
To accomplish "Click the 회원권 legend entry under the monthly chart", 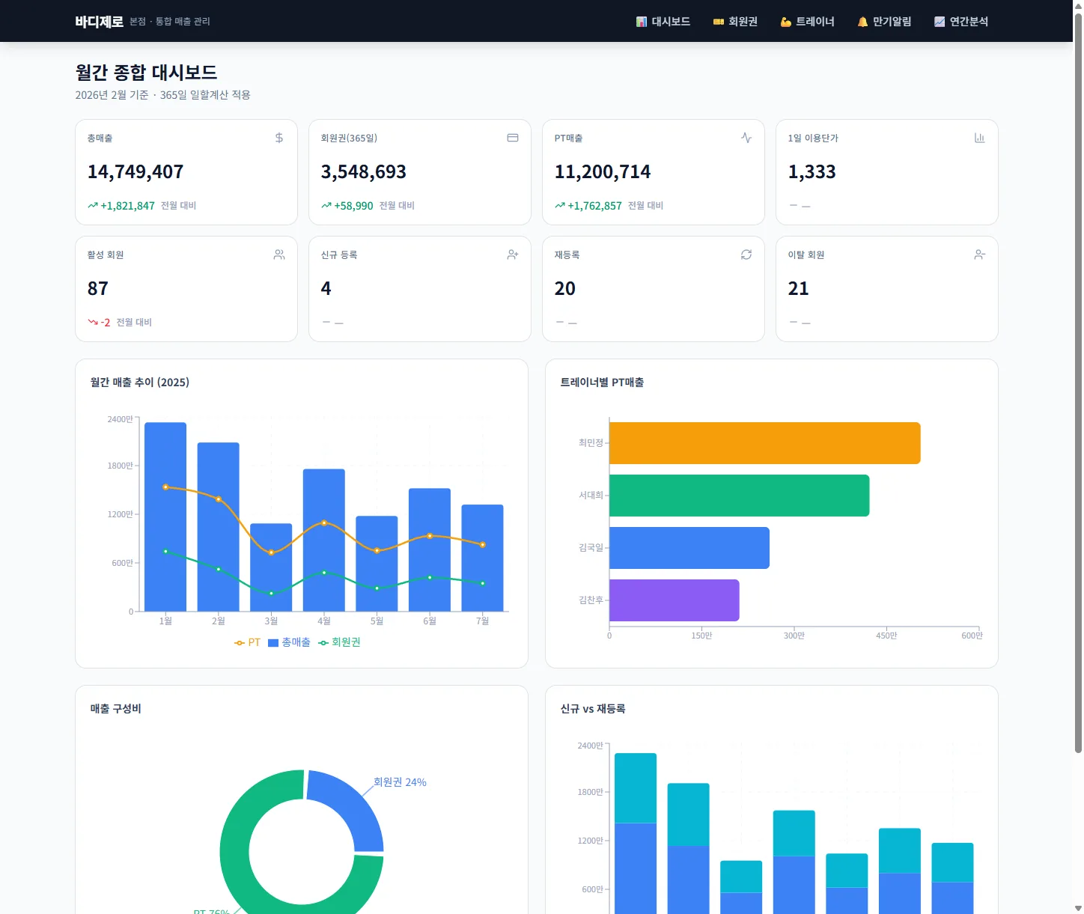I will [x=339, y=642].
